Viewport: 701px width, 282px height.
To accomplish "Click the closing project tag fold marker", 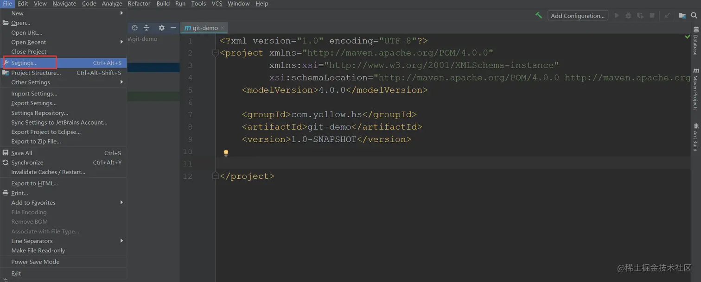I will (215, 176).
